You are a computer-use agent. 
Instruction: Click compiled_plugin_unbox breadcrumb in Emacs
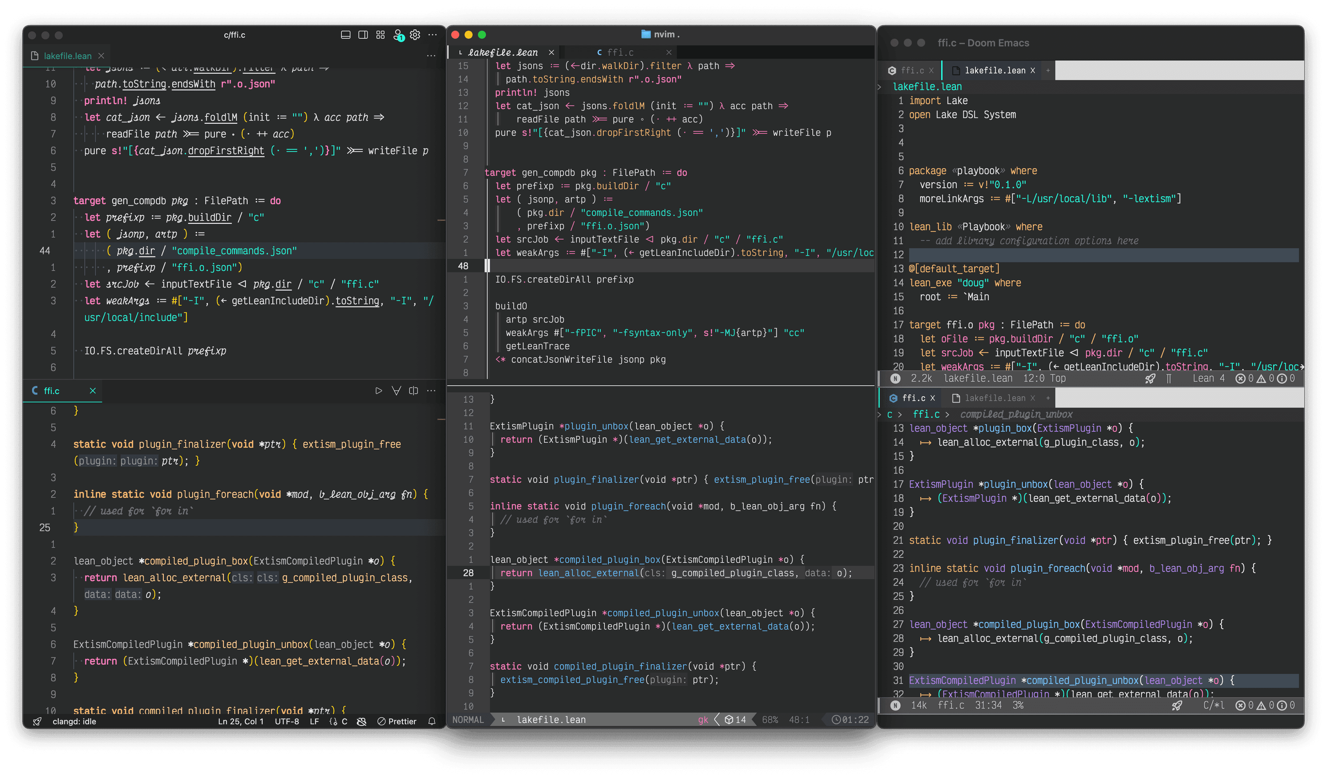click(x=1016, y=414)
